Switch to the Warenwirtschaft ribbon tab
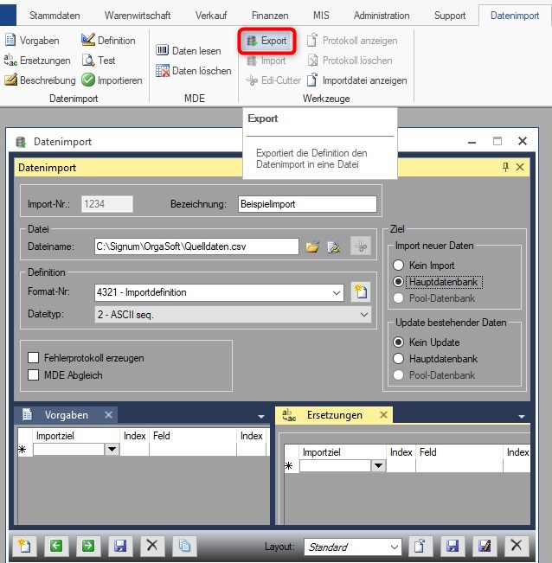Image resolution: width=552 pixels, height=563 pixels. coord(137,16)
